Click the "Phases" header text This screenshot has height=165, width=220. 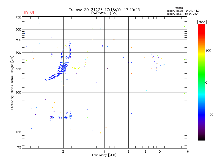tap(178, 8)
